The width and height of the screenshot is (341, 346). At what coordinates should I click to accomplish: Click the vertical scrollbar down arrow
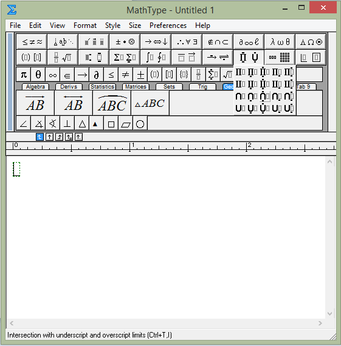coord(329,314)
